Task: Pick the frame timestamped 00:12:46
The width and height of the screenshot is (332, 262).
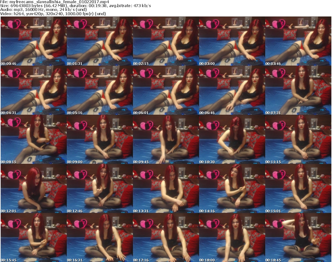Action: (100, 189)
